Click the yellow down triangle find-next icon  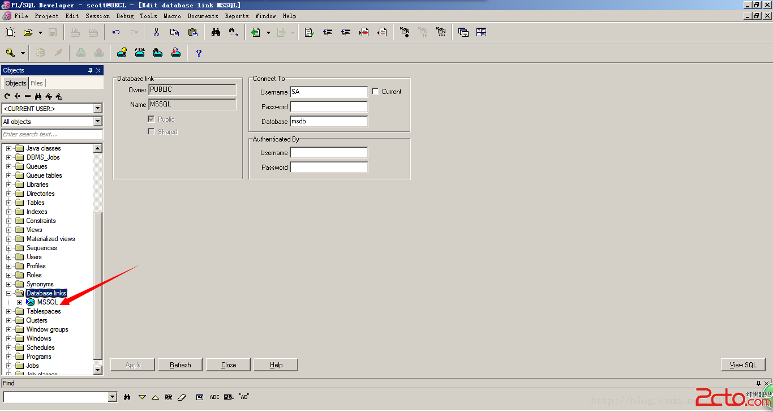(143, 397)
